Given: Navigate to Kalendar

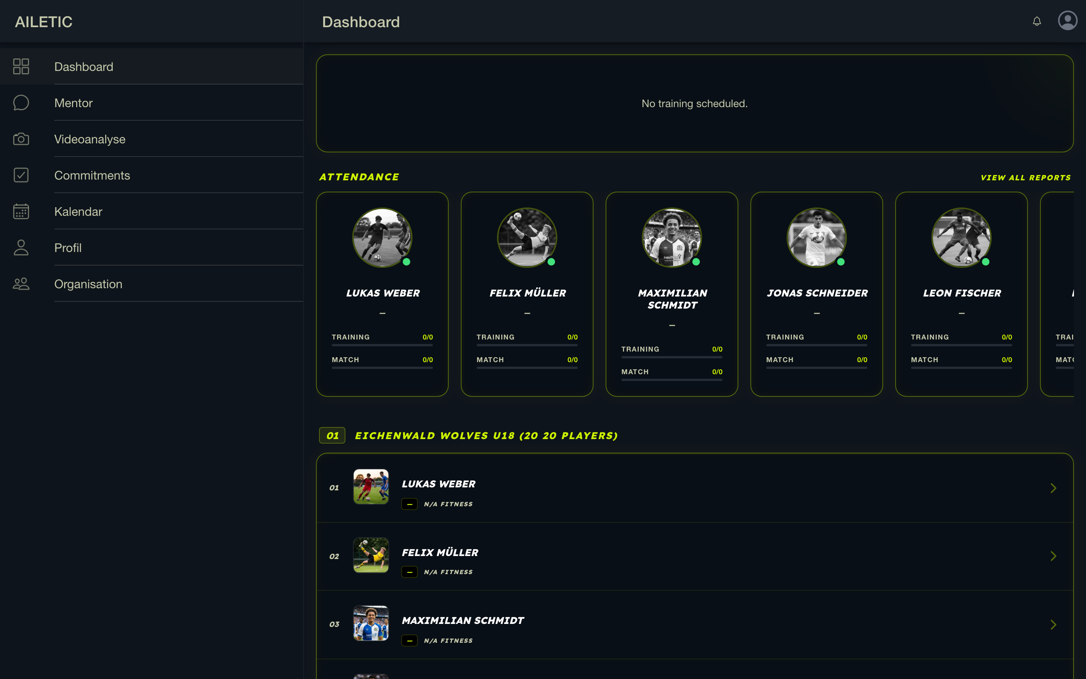Looking at the screenshot, I should (x=152, y=211).
